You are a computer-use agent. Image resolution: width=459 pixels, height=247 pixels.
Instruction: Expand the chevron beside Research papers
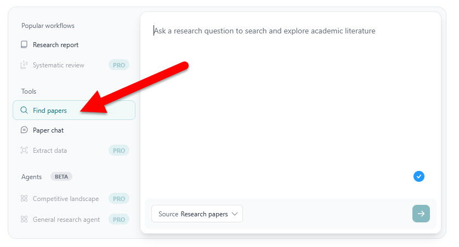point(235,214)
